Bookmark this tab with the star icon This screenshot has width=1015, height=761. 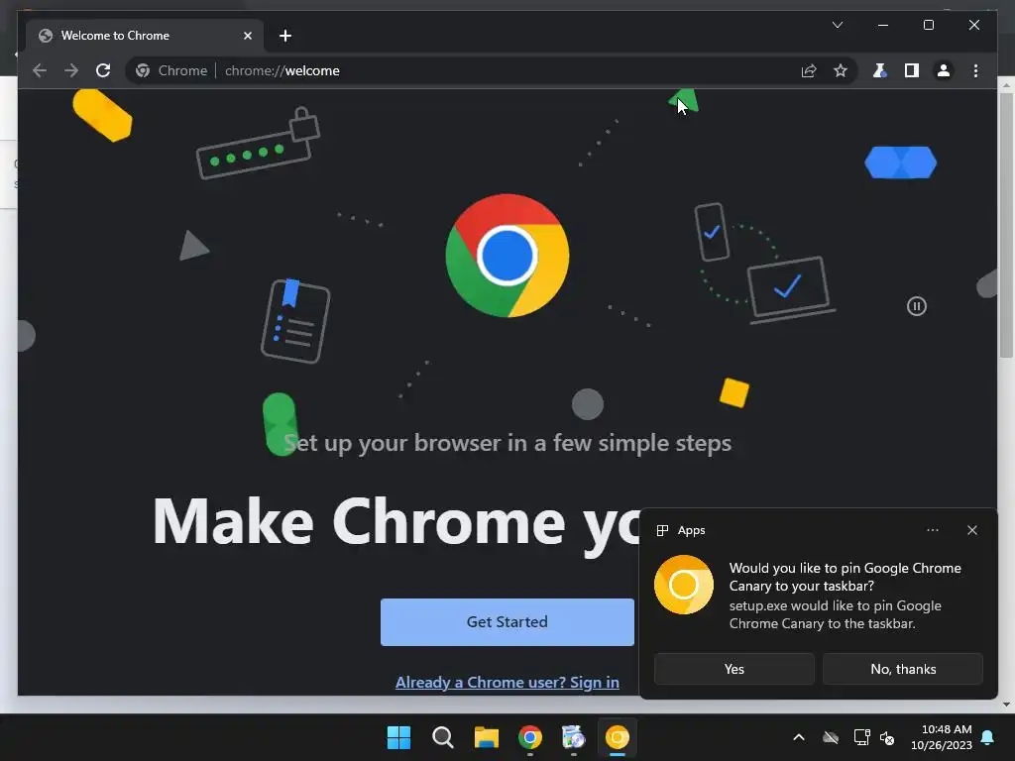[841, 70]
